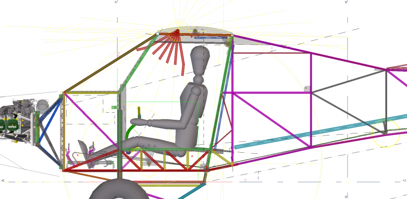Select the red Y axis label
The height and width of the screenshot is (199, 407).
[x=245, y=180]
